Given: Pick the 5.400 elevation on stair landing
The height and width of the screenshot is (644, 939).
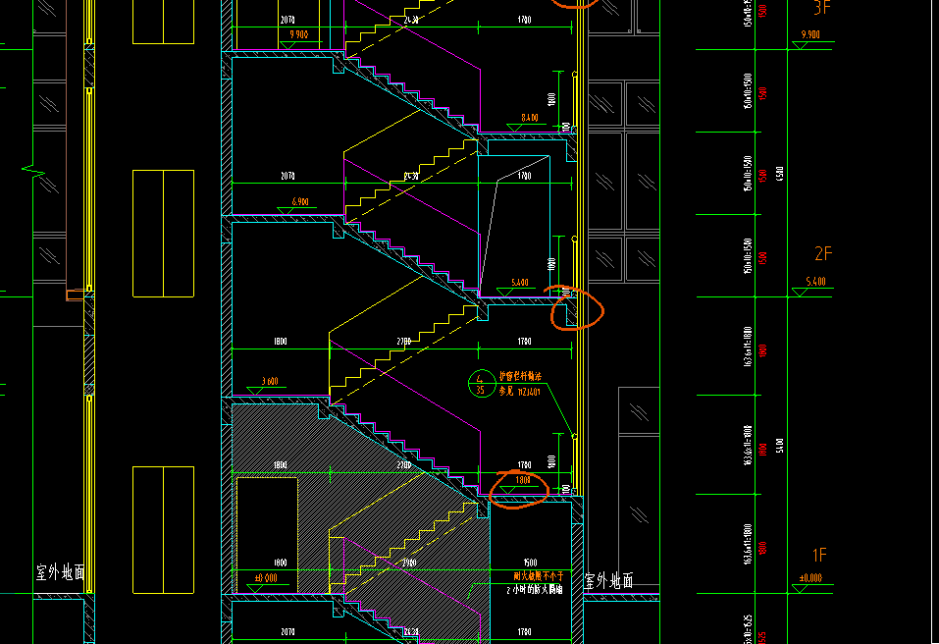Looking at the screenshot, I should coord(520,283).
